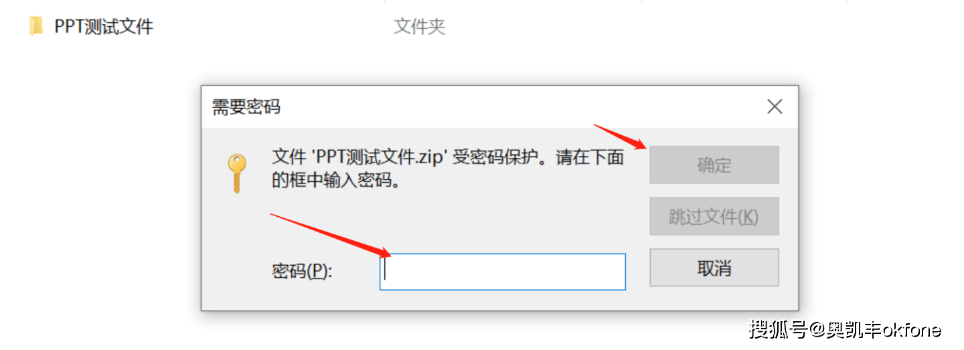Click the red arrow pointing at 确定
Viewport: 964px width, 350px height.
[x=620, y=137]
